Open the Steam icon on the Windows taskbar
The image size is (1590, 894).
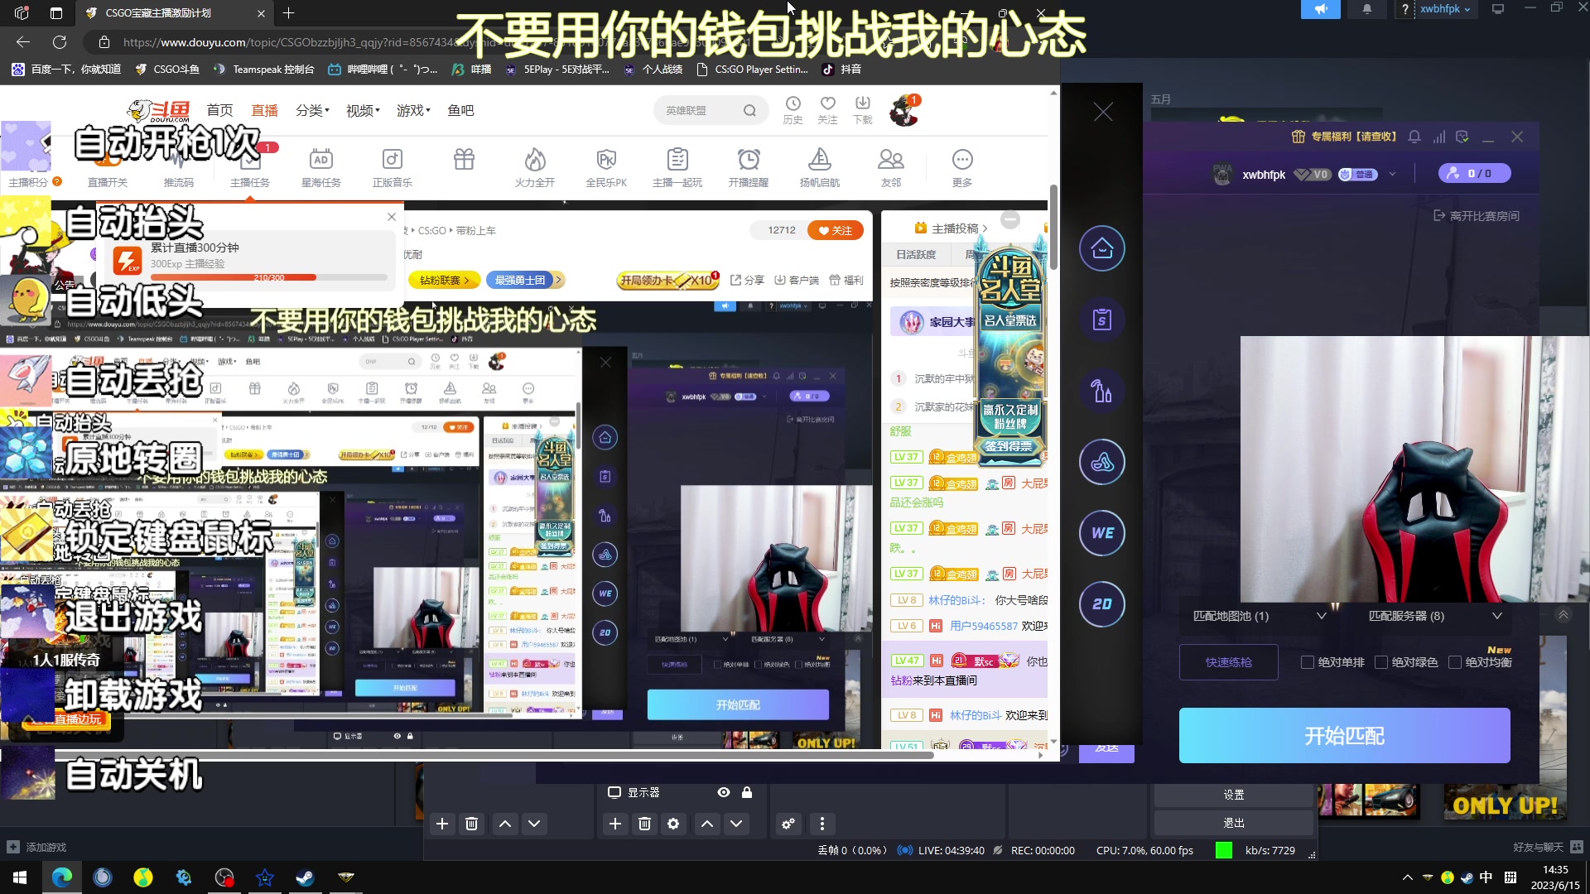pos(305,877)
